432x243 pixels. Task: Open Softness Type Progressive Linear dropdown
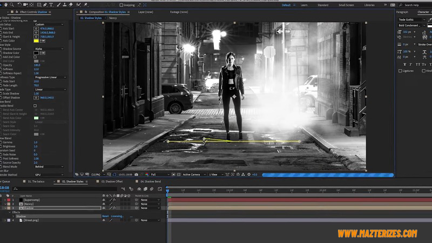(x=50, y=77)
